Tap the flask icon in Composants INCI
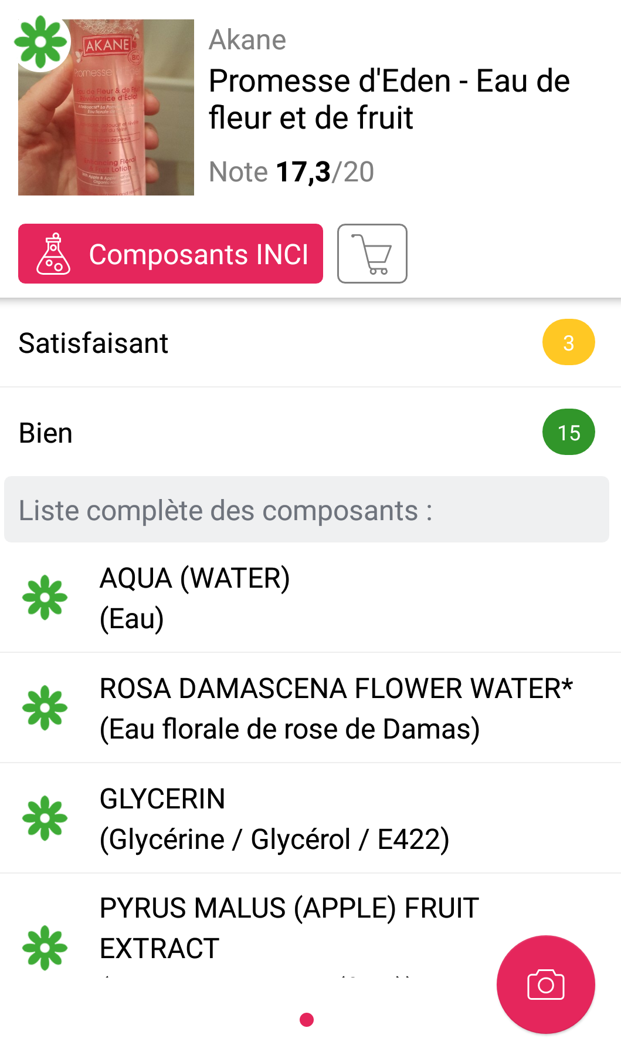This screenshot has width=621, height=1055. point(53,254)
